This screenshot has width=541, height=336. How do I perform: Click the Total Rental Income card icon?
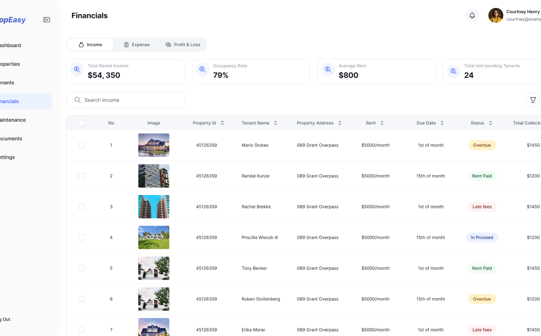click(77, 70)
